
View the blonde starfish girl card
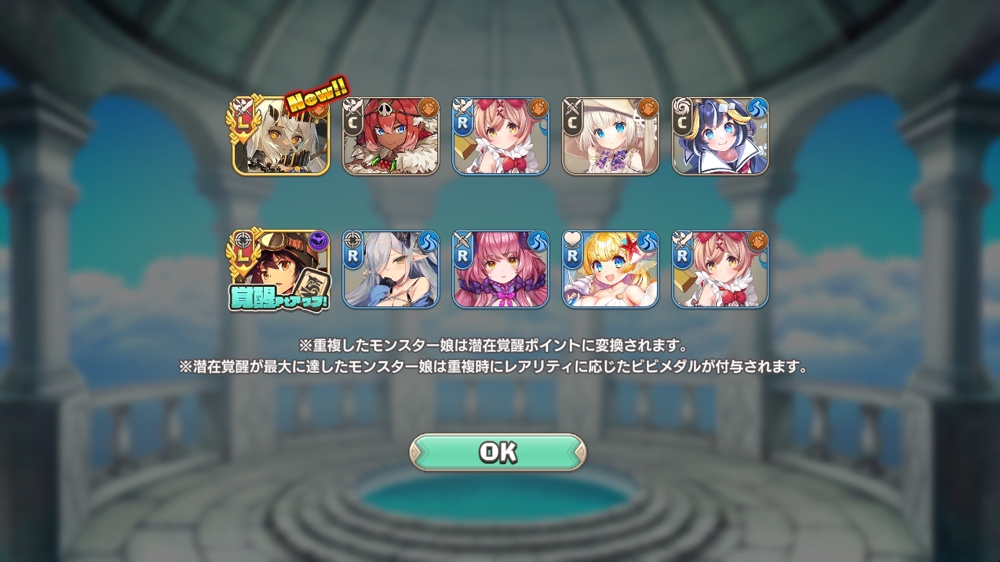point(611,269)
